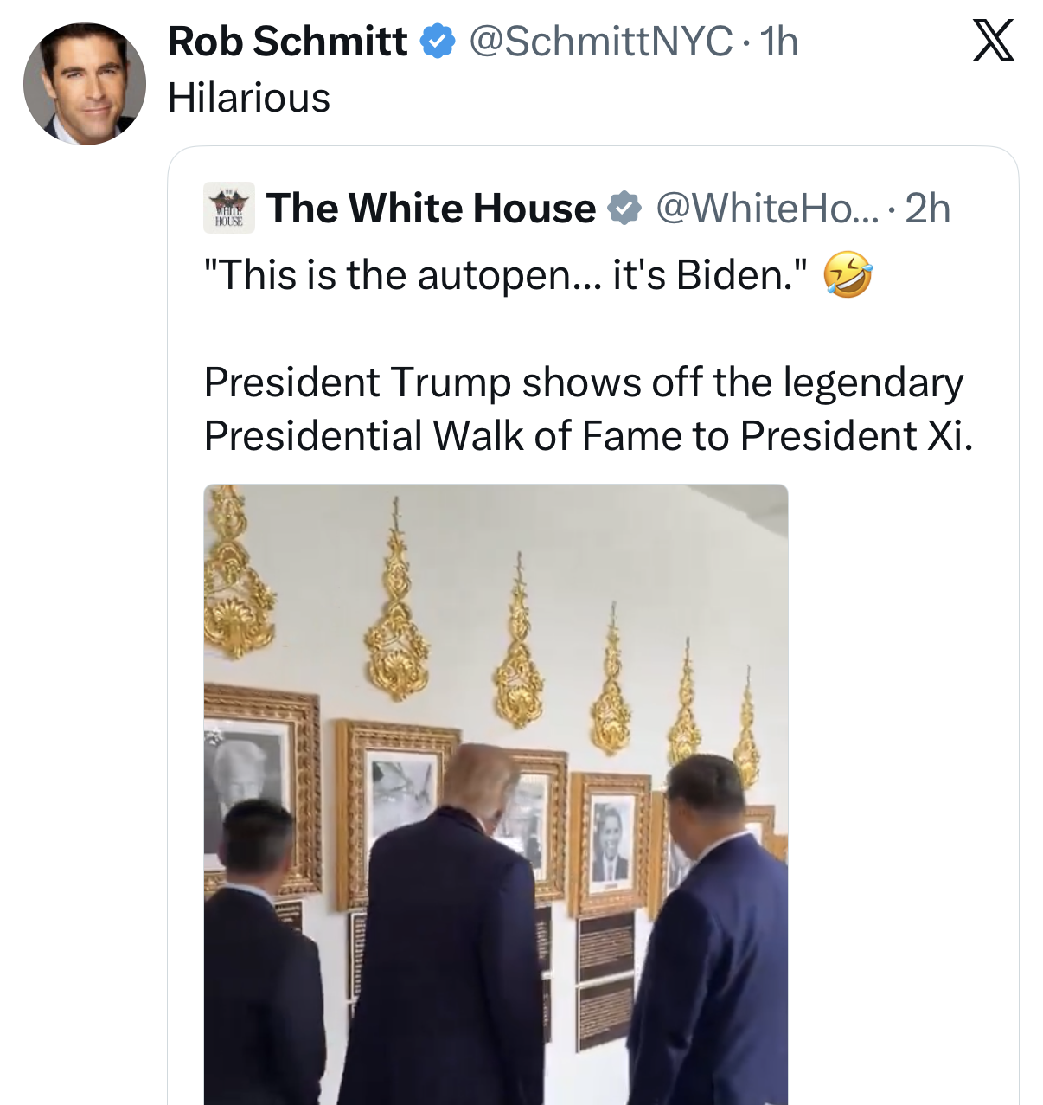This screenshot has width=1043, height=1105.
Task: Play the embedded video of portraits hallway
Action: [x=496, y=794]
